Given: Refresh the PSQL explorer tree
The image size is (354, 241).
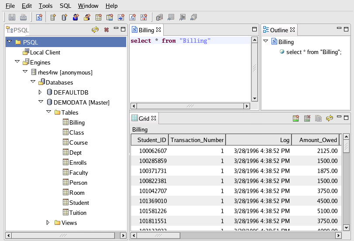Looking at the screenshot, I should (x=95, y=30).
